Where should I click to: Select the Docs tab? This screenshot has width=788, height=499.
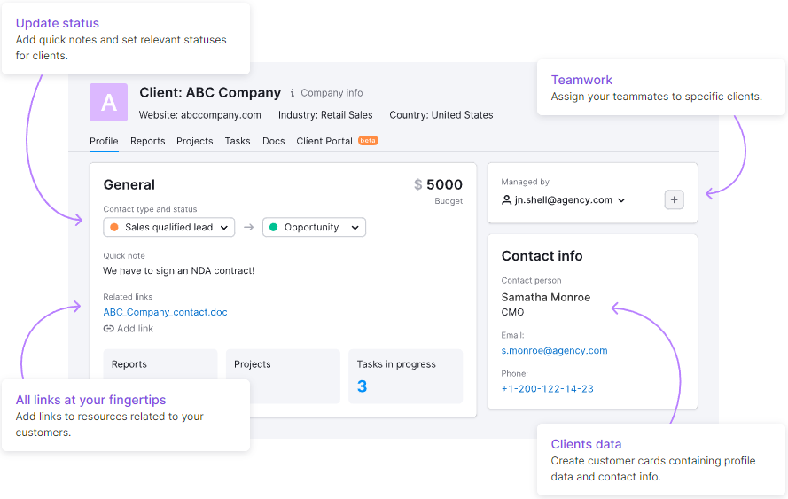pyautogui.click(x=273, y=141)
